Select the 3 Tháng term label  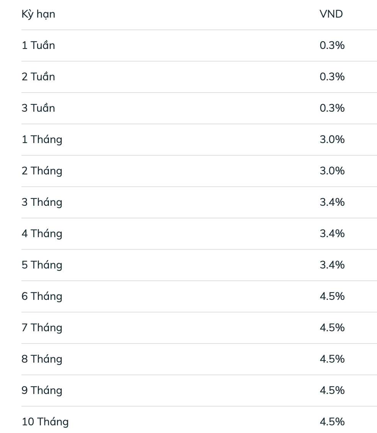pyautogui.click(x=42, y=202)
